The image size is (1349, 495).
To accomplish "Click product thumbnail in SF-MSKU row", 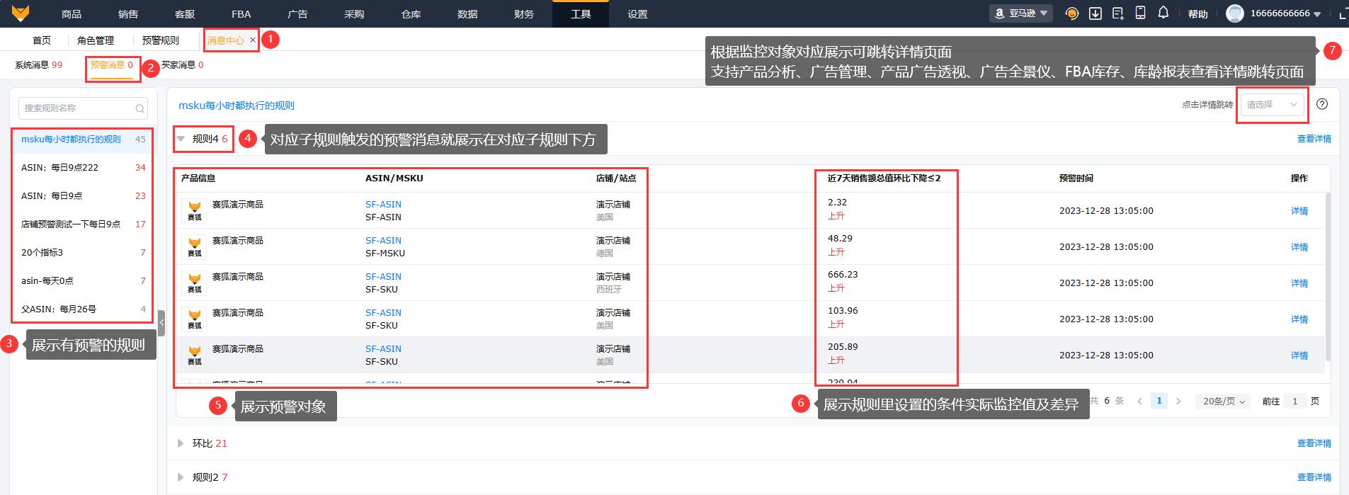I will tap(194, 246).
